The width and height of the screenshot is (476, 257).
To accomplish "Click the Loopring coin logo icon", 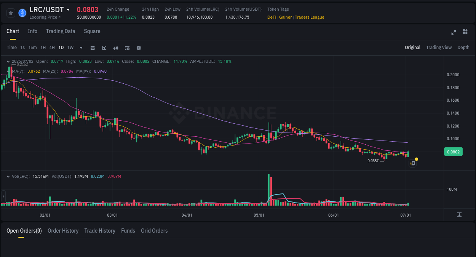I will (22, 13).
